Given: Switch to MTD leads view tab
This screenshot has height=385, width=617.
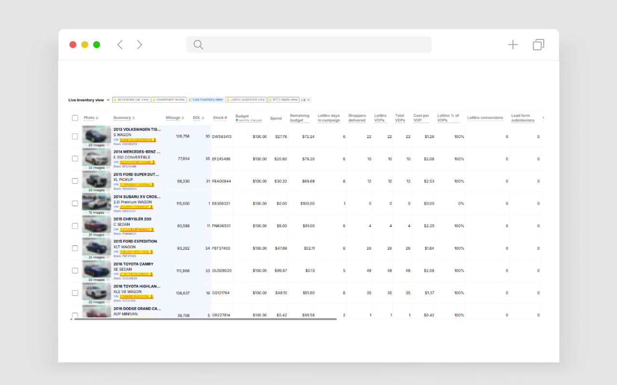Looking at the screenshot, I should (283, 100).
